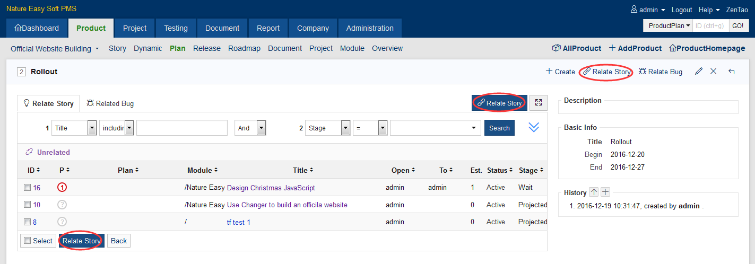Check the checkbox for story 10
Image resolution: width=755 pixels, height=264 pixels.
click(x=28, y=205)
